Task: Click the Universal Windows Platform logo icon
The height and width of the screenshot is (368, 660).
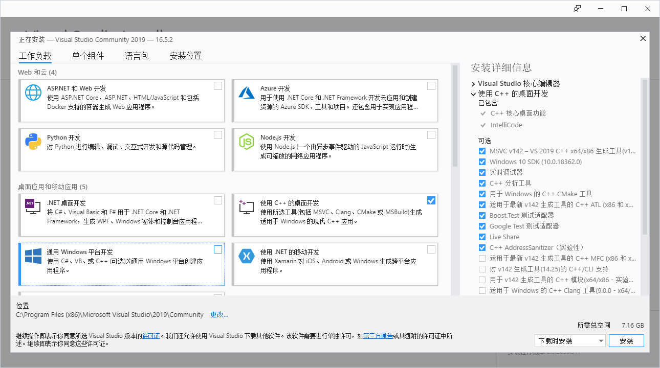Action: 33,256
